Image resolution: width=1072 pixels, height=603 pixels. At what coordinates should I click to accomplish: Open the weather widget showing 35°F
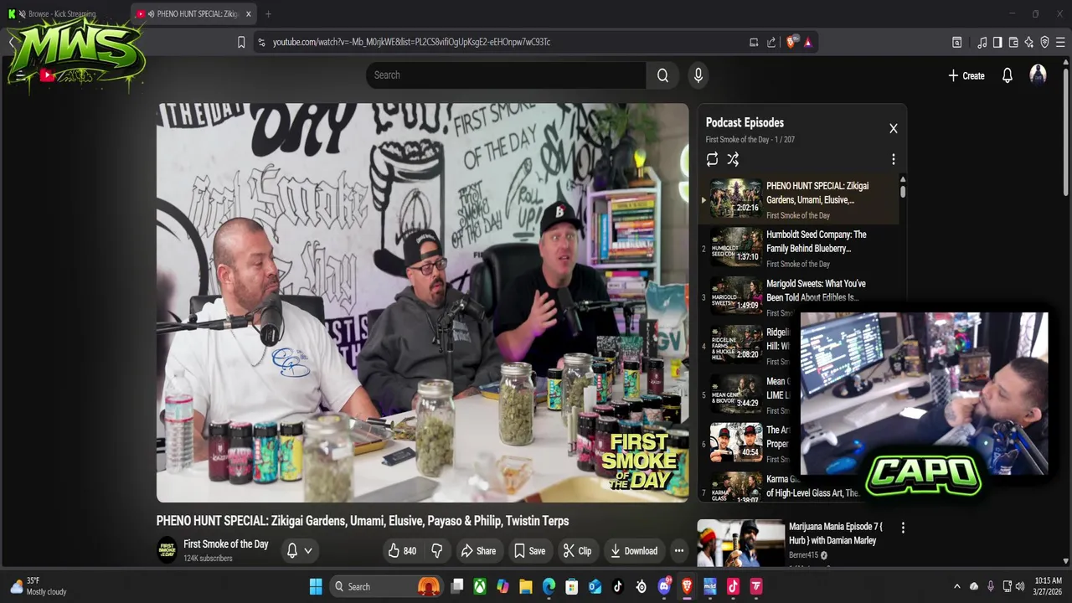39,586
